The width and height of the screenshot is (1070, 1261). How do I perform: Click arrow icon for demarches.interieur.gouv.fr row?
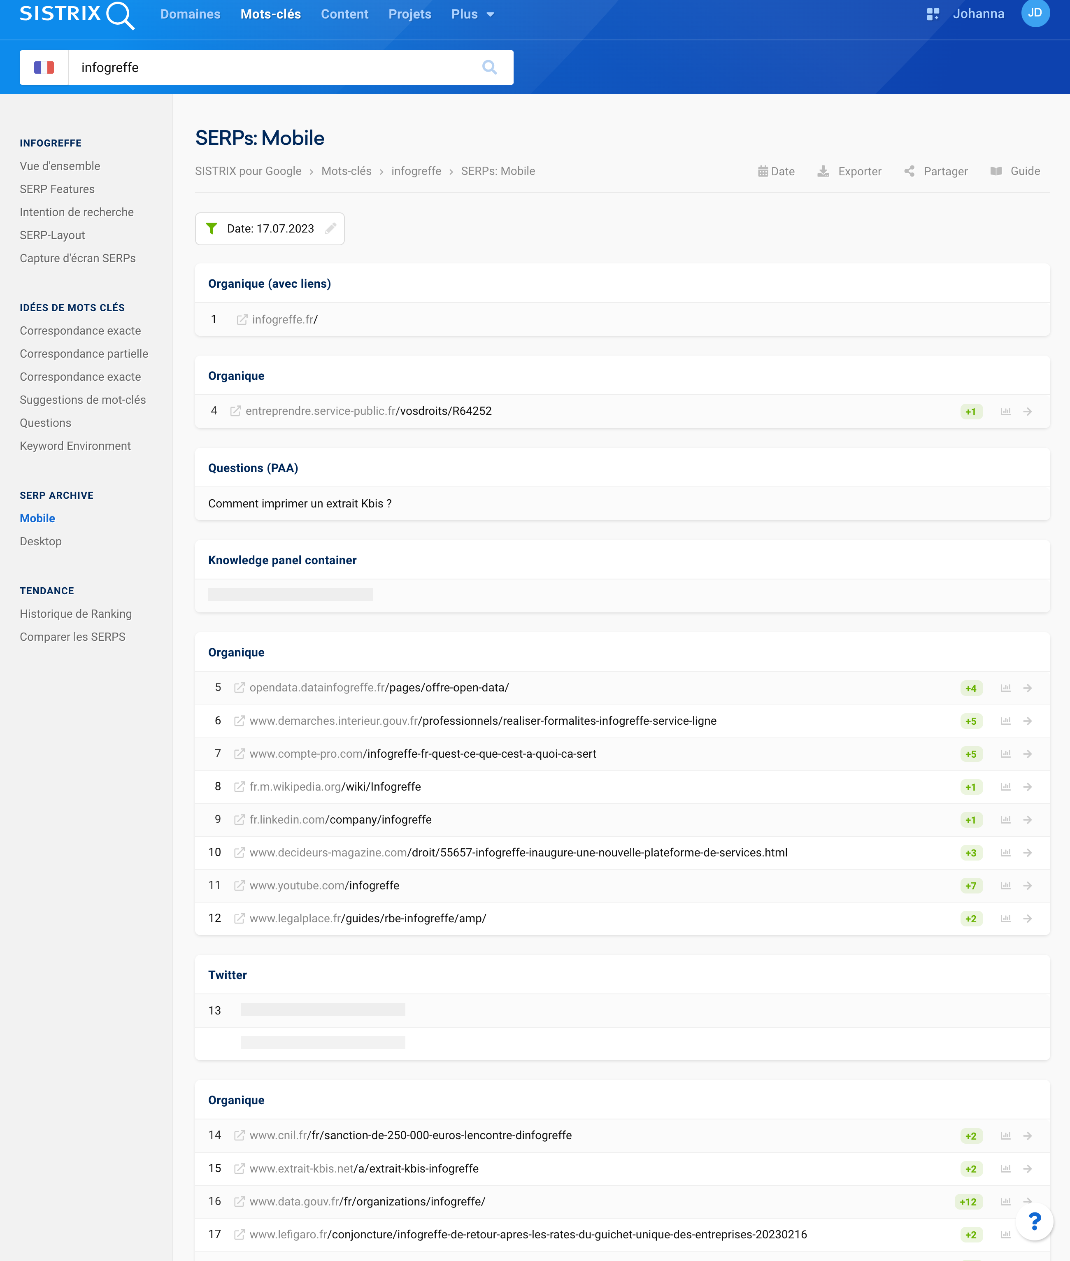click(x=1028, y=721)
